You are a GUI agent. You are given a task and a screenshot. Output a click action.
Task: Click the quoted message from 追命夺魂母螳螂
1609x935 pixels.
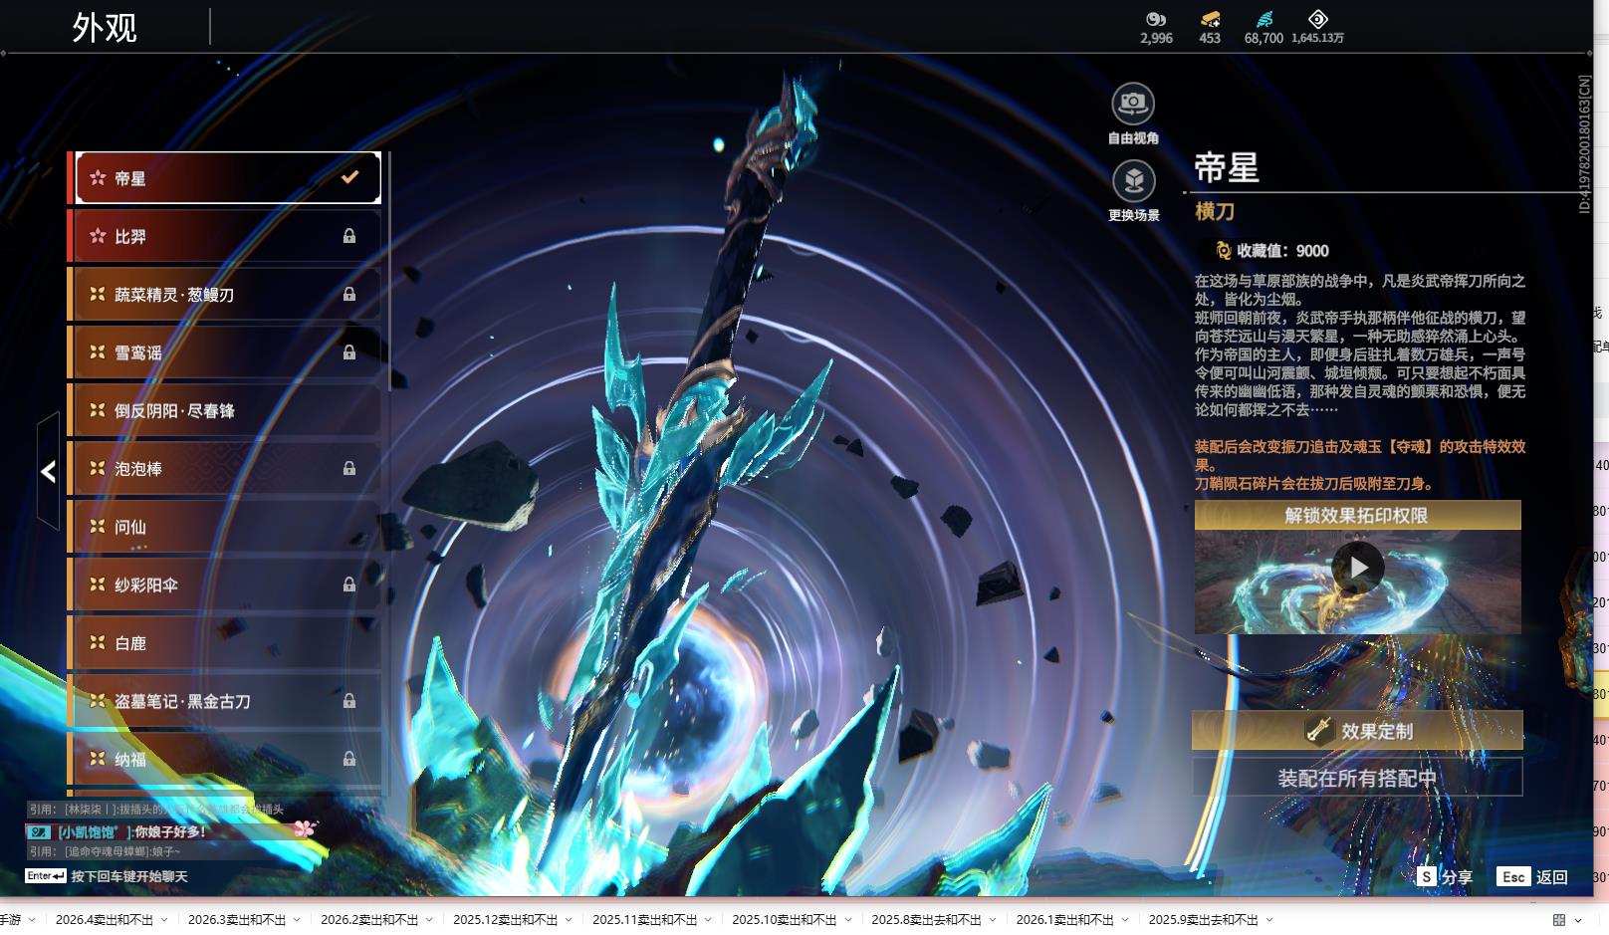(105, 851)
